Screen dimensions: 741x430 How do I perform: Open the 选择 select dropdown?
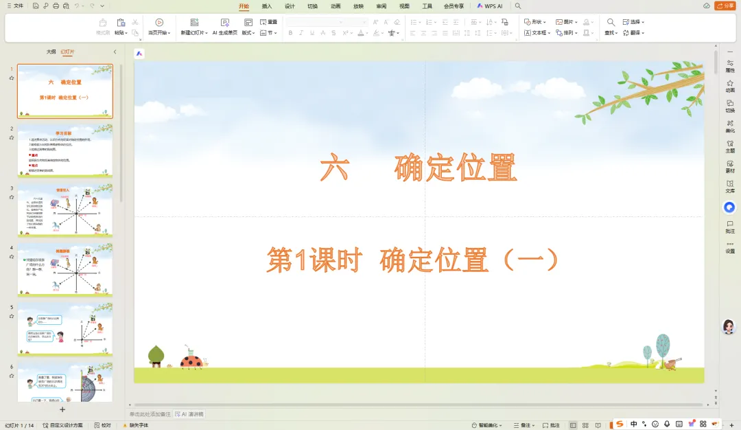point(633,22)
